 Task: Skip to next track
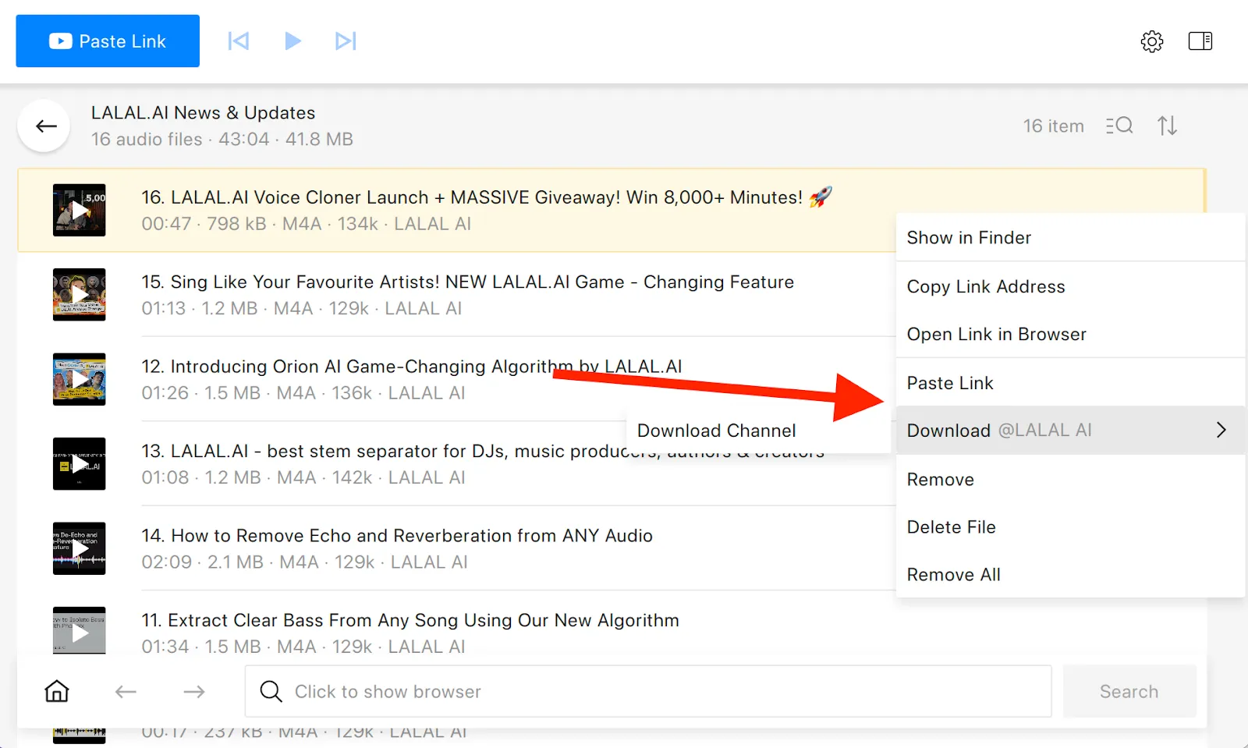point(346,41)
